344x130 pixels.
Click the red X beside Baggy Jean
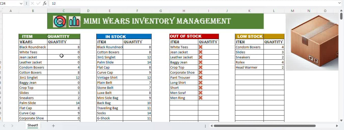coord(201,62)
